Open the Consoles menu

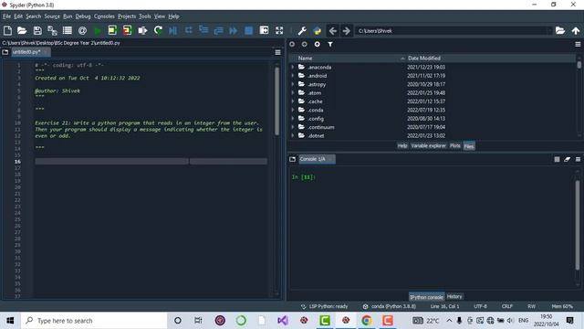104,16
